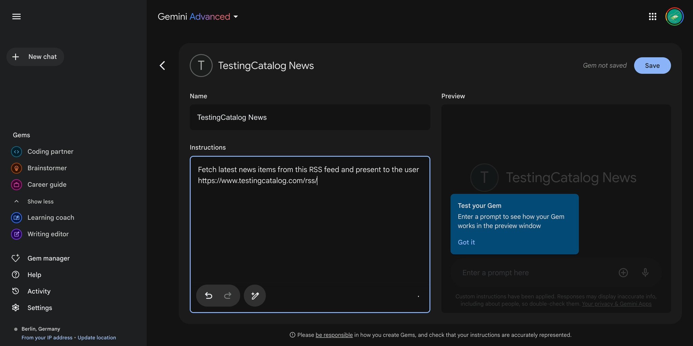Click the redo arrow in Instructions
Viewport: 693px width, 346px height.
click(228, 296)
